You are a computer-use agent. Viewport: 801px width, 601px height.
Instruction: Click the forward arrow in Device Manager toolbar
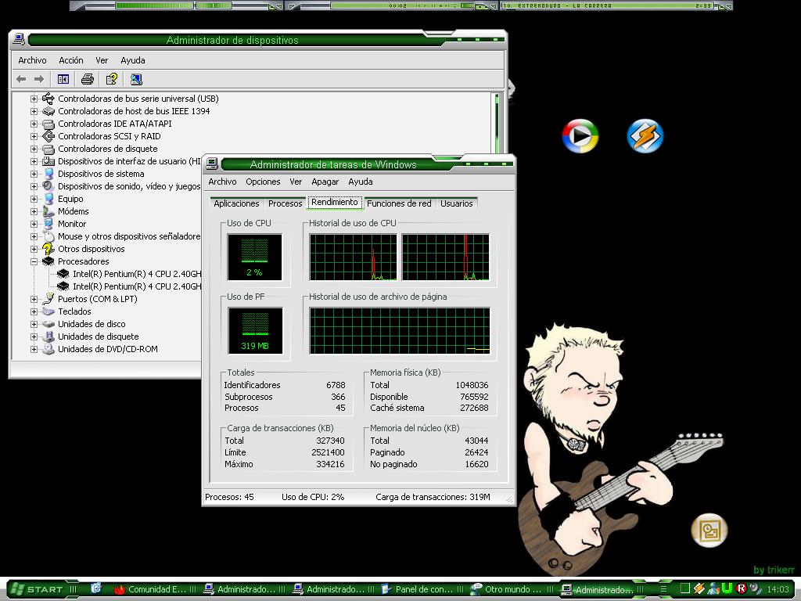[39, 79]
